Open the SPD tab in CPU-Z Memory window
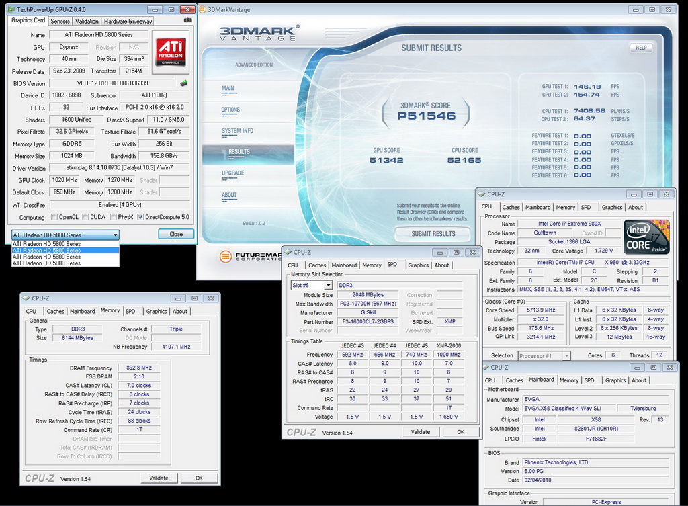This screenshot has width=688, height=506. click(130, 311)
